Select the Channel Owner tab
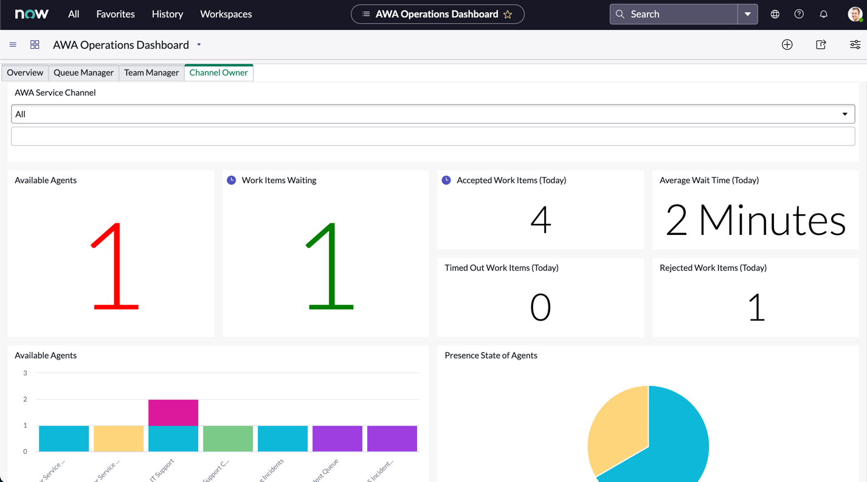The image size is (867, 482). (219, 72)
